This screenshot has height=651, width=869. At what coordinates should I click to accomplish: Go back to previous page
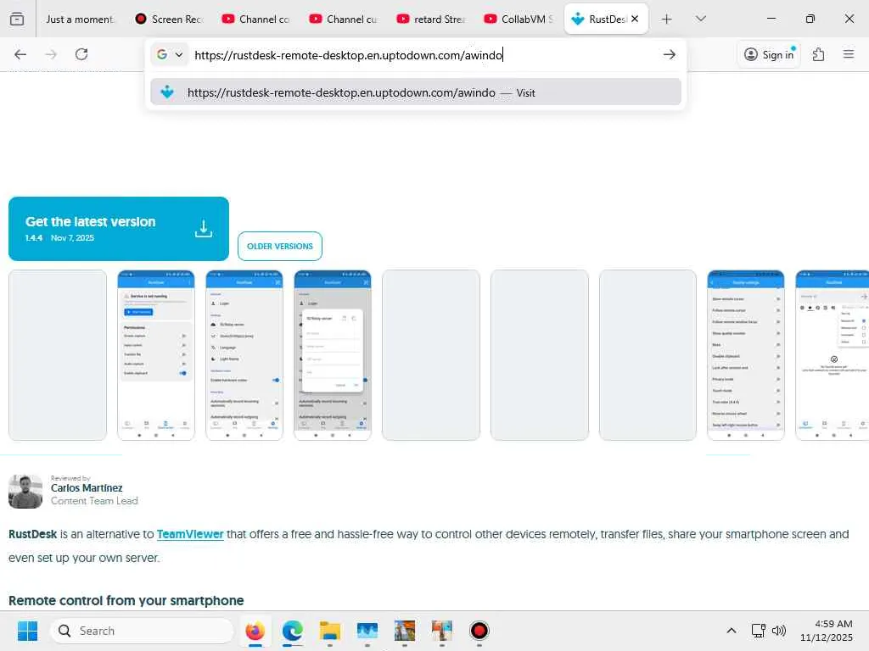[x=20, y=54]
